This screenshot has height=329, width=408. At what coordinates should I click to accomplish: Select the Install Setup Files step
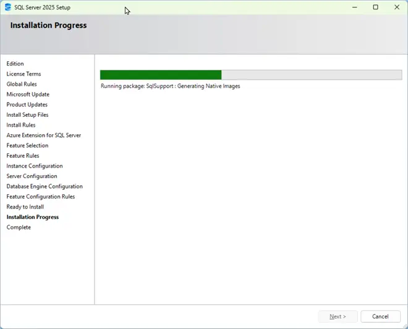click(x=27, y=115)
